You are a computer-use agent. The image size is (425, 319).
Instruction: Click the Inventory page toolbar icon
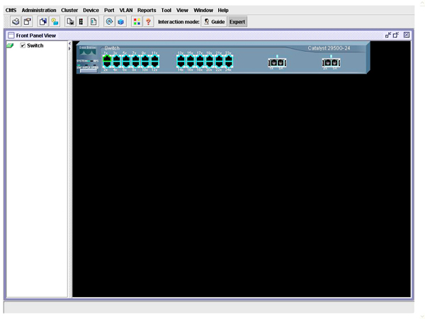tap(93, 21)
